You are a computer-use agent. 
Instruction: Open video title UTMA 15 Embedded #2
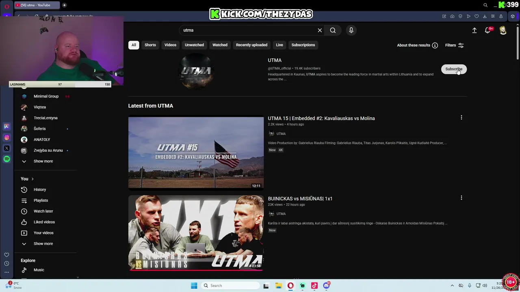click(321, 118)
